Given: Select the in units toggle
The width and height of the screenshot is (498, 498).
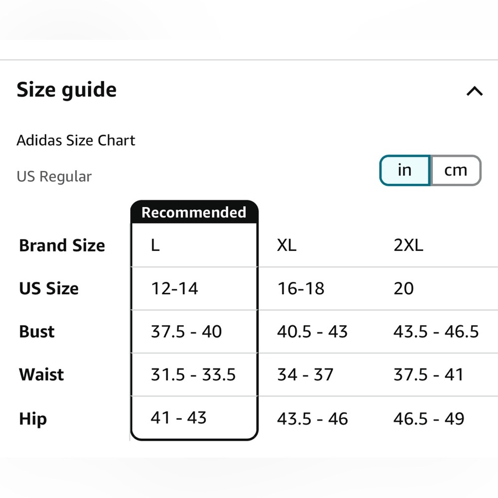Looking at the screenshot, I should [405, 170].
